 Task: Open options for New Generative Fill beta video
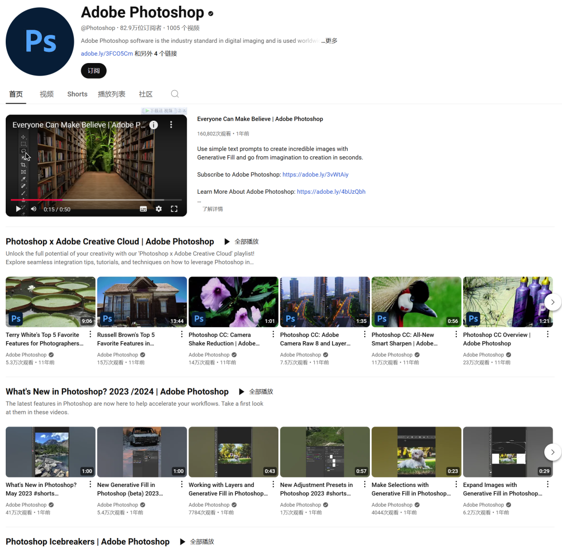pos(182,484)
